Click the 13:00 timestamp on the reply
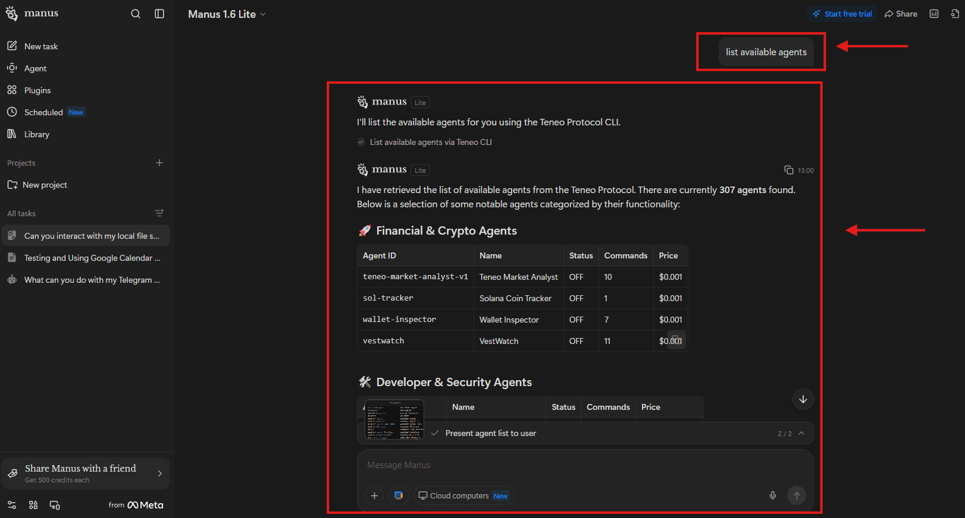This screenshot has height=518, width=965. point(806,170)
